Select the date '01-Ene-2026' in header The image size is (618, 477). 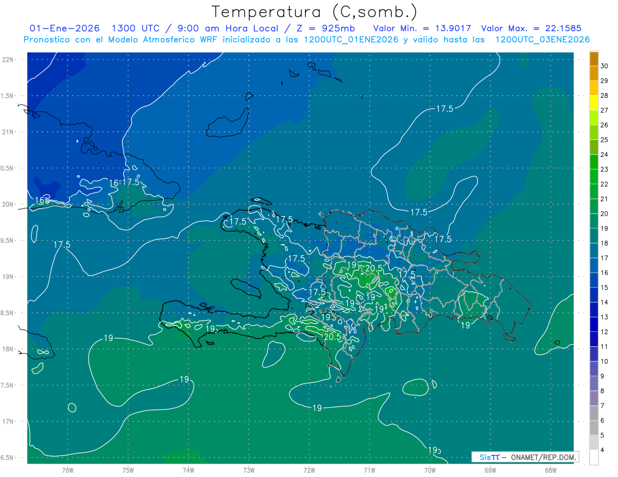[x=64, y=28]
